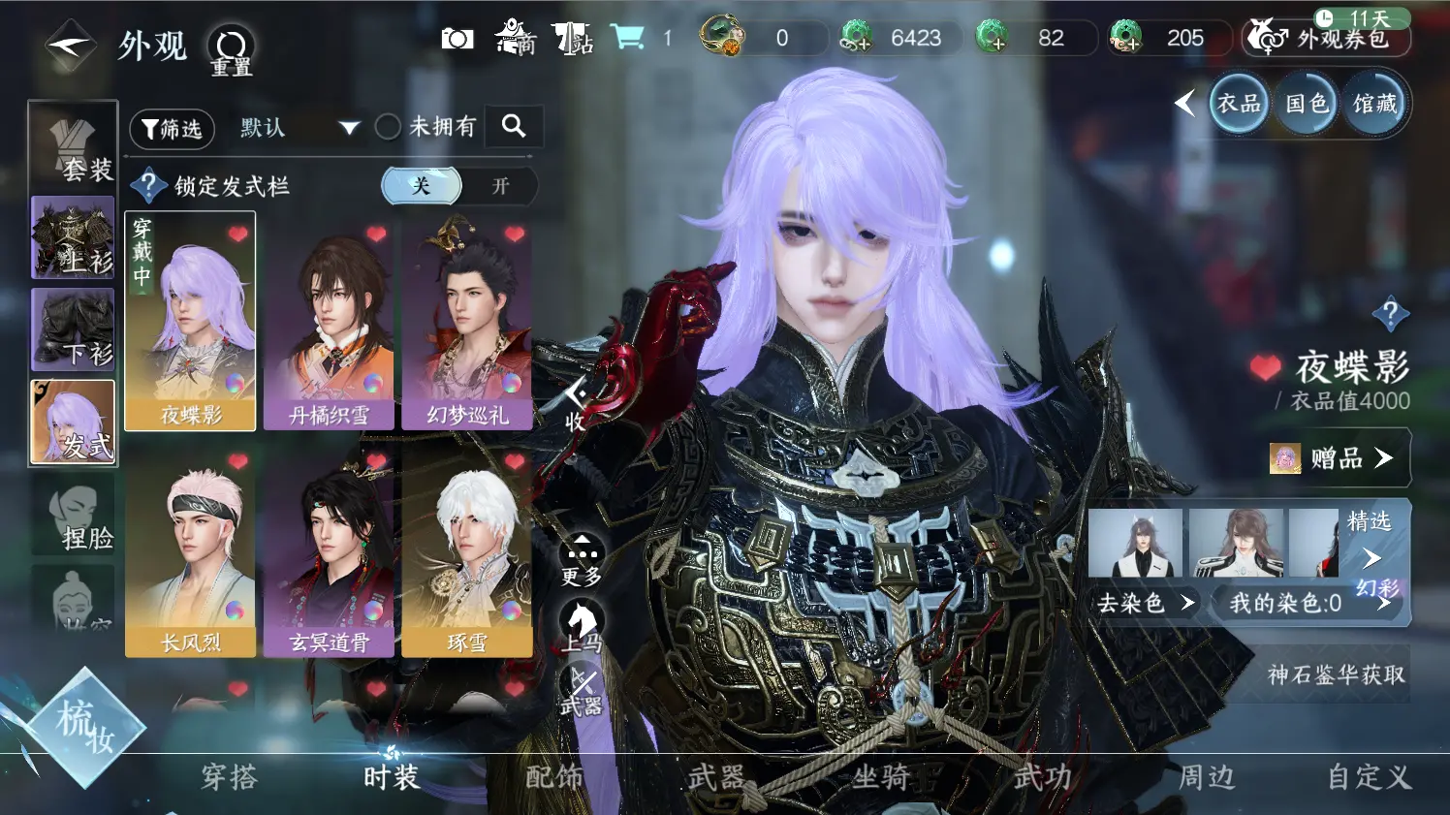
Task: Go back with the top-left arrow
Action: point(70,45)
